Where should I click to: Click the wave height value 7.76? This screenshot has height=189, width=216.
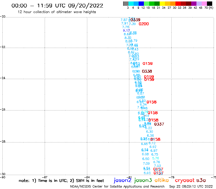click(126, 27)
